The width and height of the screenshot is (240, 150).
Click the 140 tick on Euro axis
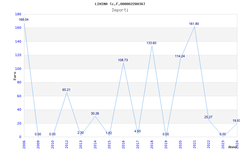[x=18, y=41]
